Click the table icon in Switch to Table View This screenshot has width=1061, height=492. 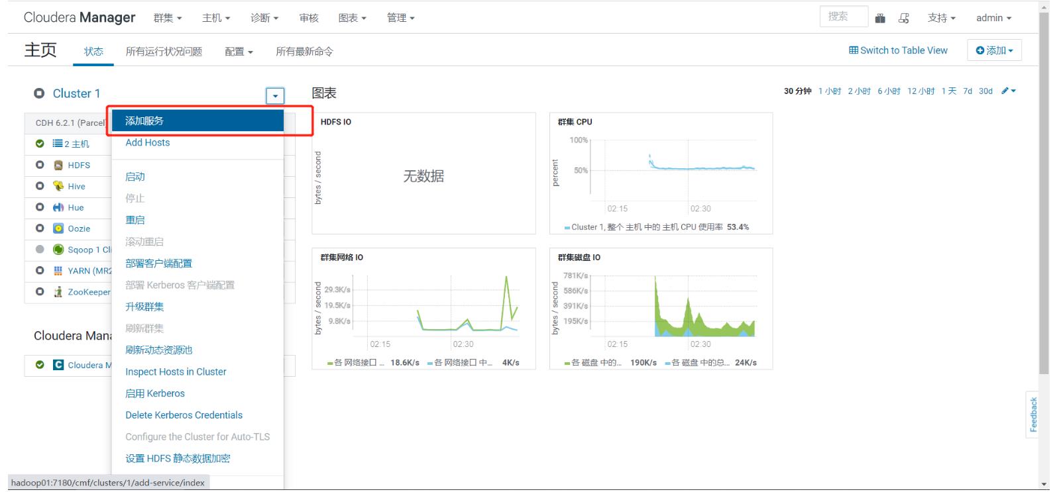point(854,50)
